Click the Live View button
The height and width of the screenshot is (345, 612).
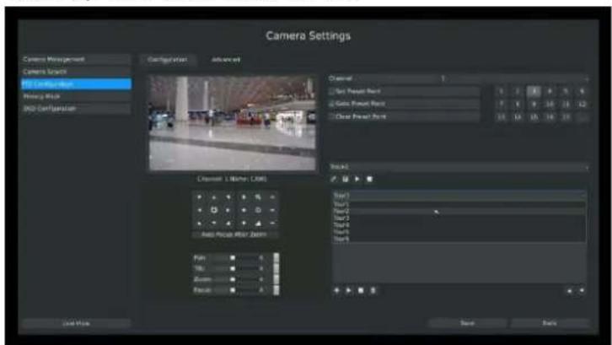pos(76,323)
